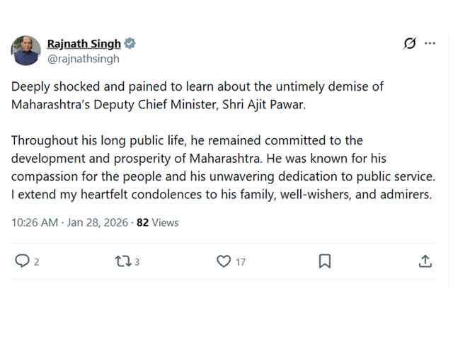Open Rajnath Singh's profile picture

[26, 51]
